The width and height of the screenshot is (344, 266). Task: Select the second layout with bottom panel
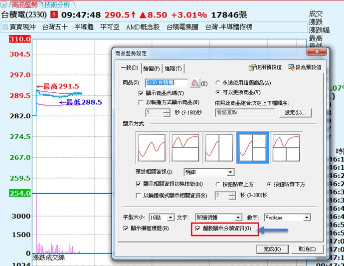click(185, 148)
